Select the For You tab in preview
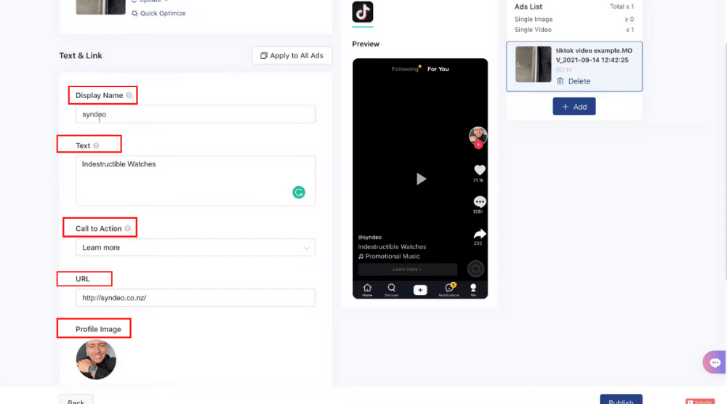The image size is (727, 404). click(x=438, y=69)
